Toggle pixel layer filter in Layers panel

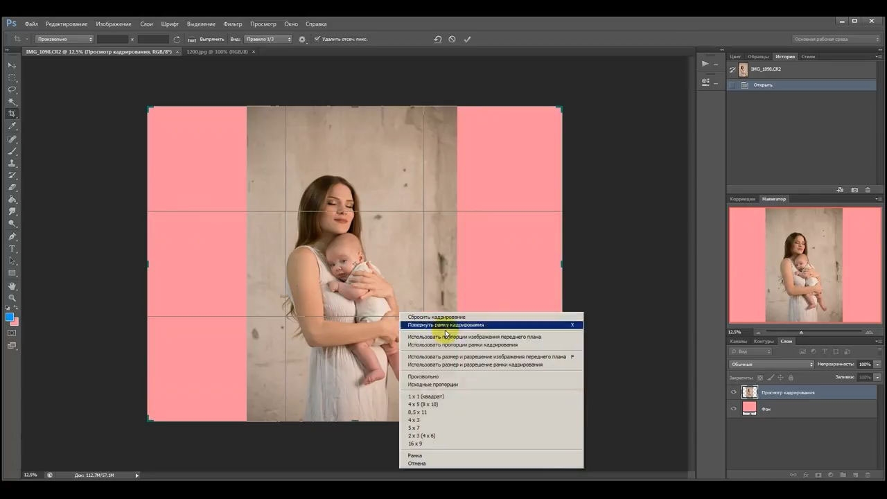801,351
